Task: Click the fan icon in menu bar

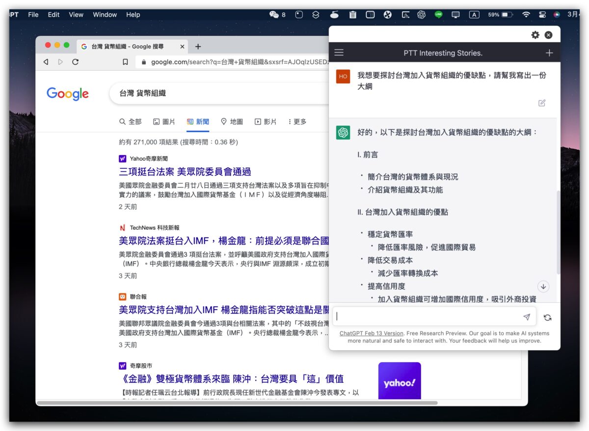Action: [388, 15]
